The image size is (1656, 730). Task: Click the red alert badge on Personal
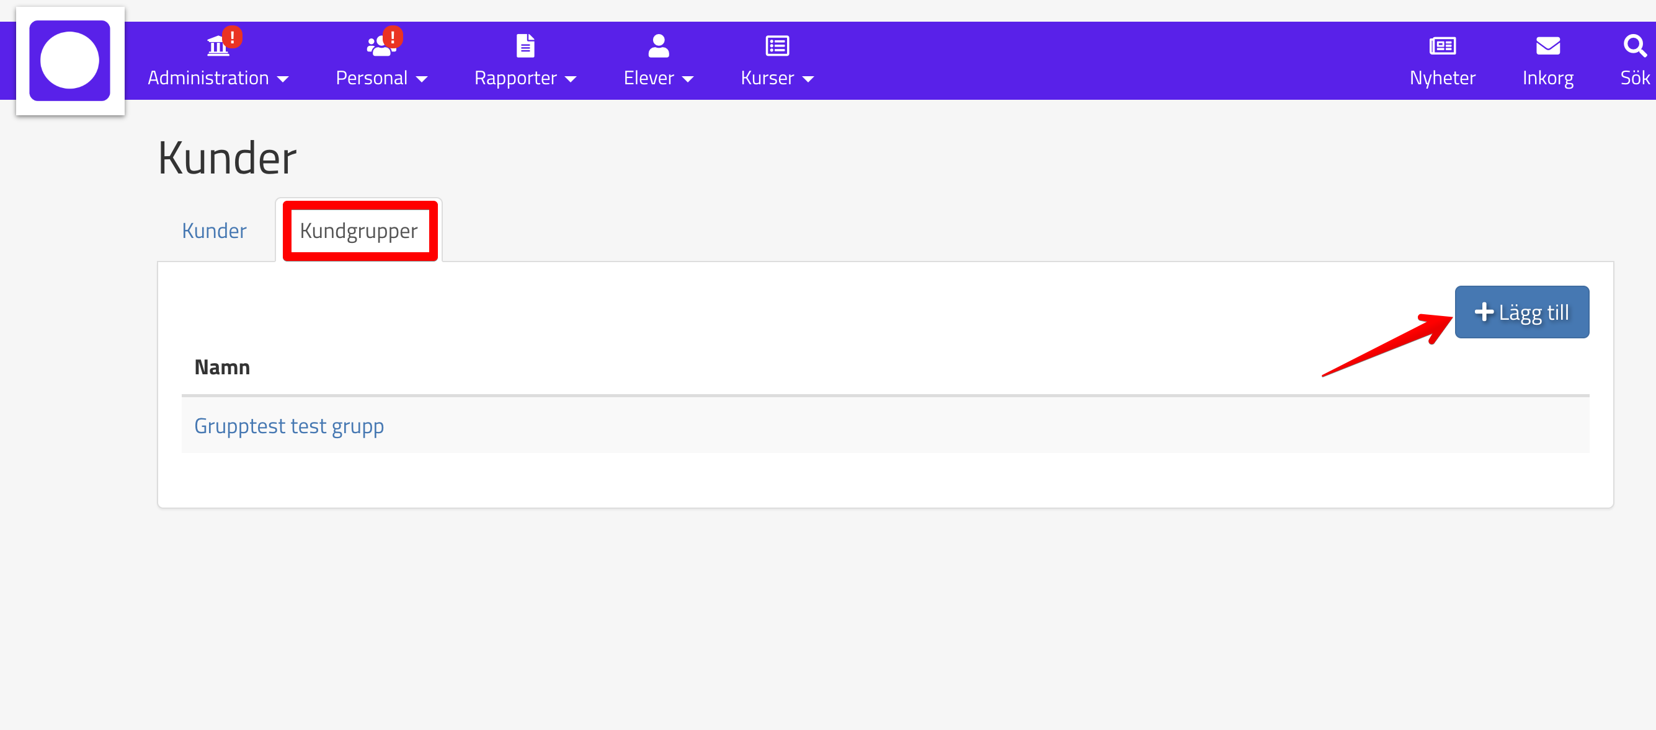[x=392, y=37]
